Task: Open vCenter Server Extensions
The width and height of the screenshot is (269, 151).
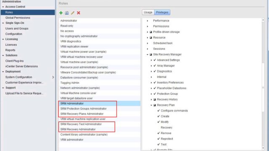Action: click(x=21, y=66)
